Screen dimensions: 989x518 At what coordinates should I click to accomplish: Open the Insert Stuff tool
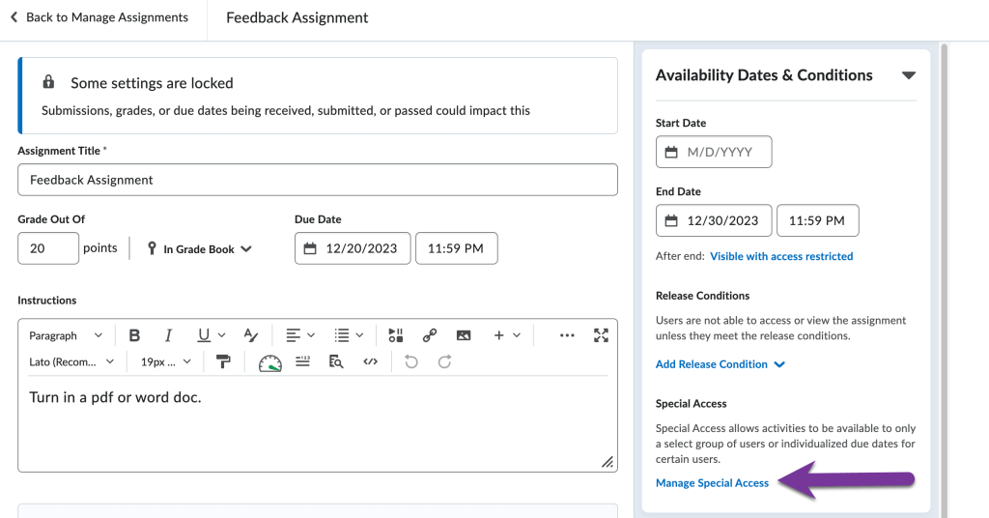[395, 335]
